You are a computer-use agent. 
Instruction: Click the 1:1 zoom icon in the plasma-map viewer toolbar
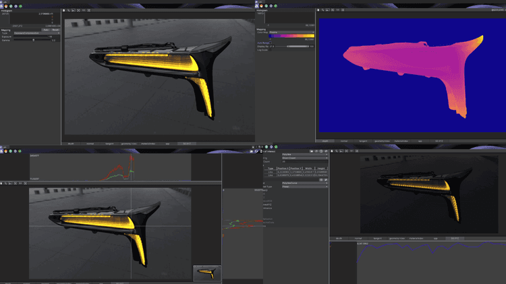click(x=338, y=10)
